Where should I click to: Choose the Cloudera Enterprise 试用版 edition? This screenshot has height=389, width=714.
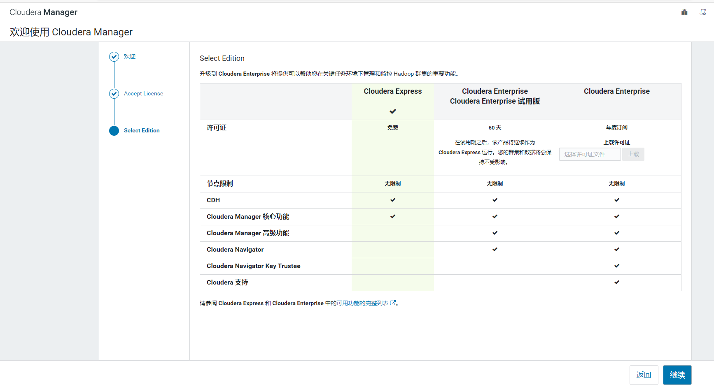tap(495, 101)
